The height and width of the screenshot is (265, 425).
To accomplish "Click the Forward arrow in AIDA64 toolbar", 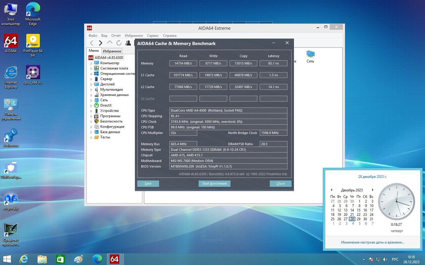I will [x=100, y=43].
